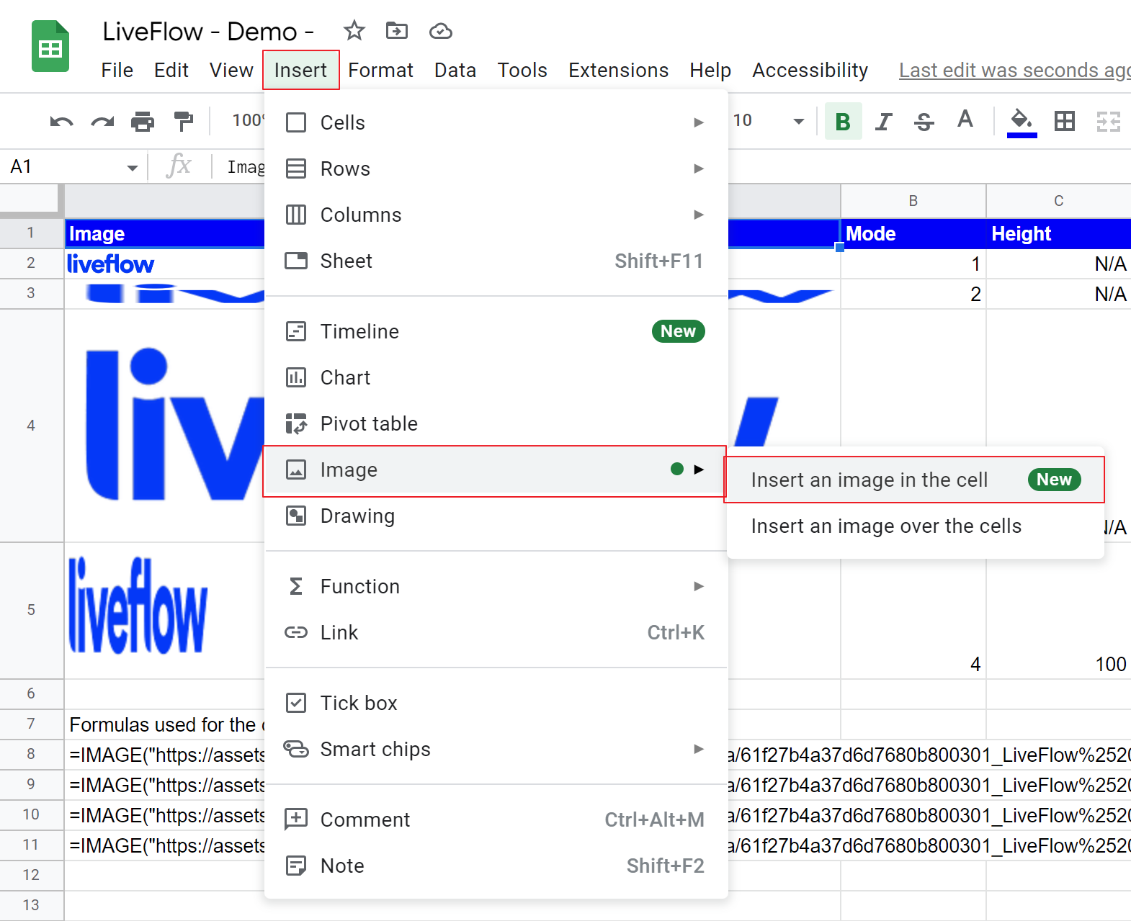
Task: Insert a Chart
Action: (496, 377)
